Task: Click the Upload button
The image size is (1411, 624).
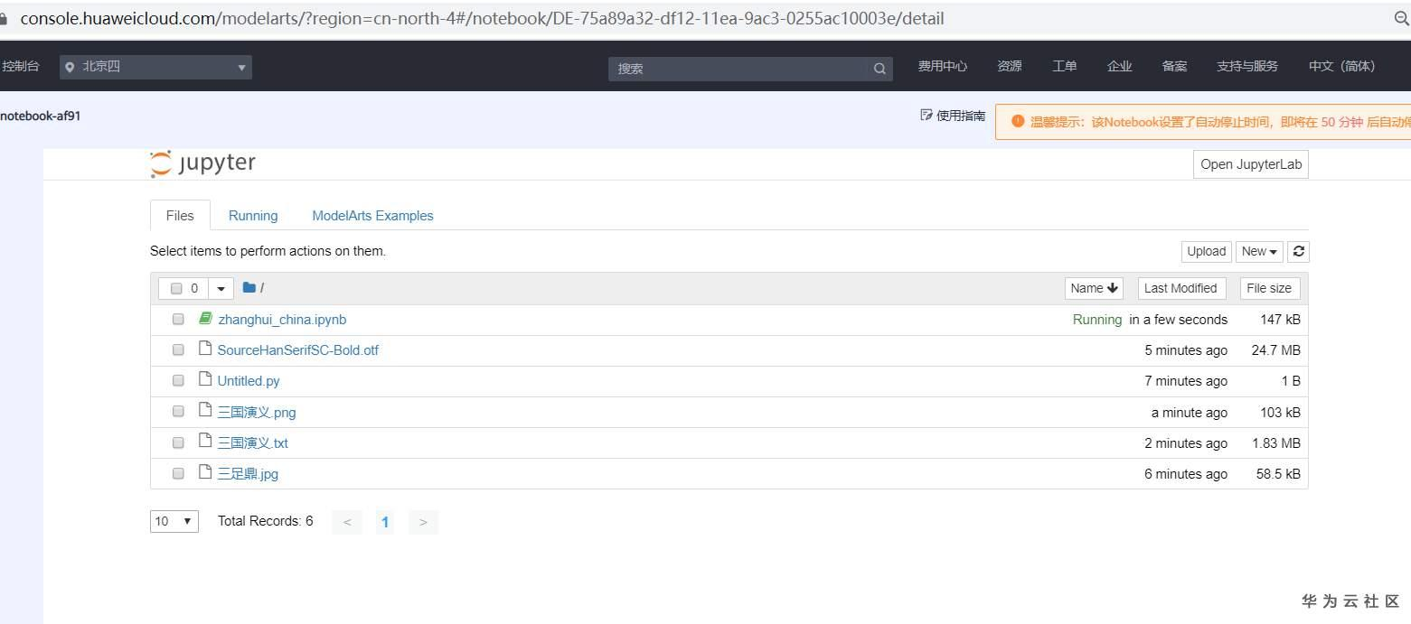Action: point(1206,251)
